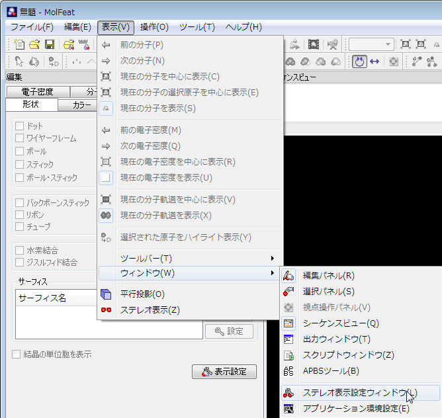The width and height of the screenshot is (442, 418).
Task: Click the New file toolbar icon
Action: [19, 44]
